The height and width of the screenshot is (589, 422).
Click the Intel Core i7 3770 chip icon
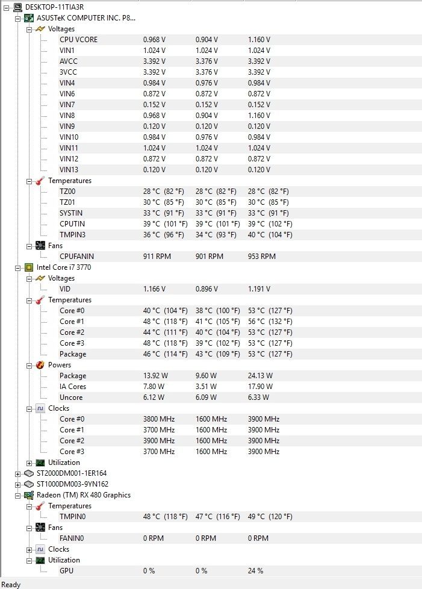point(29,267)
